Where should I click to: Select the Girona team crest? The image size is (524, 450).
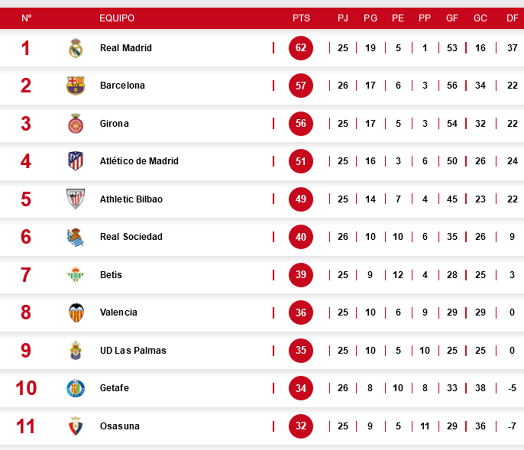(75, 123)
